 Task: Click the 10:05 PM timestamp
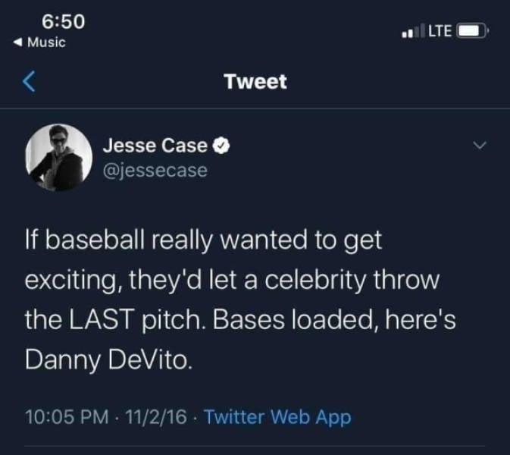64,416
